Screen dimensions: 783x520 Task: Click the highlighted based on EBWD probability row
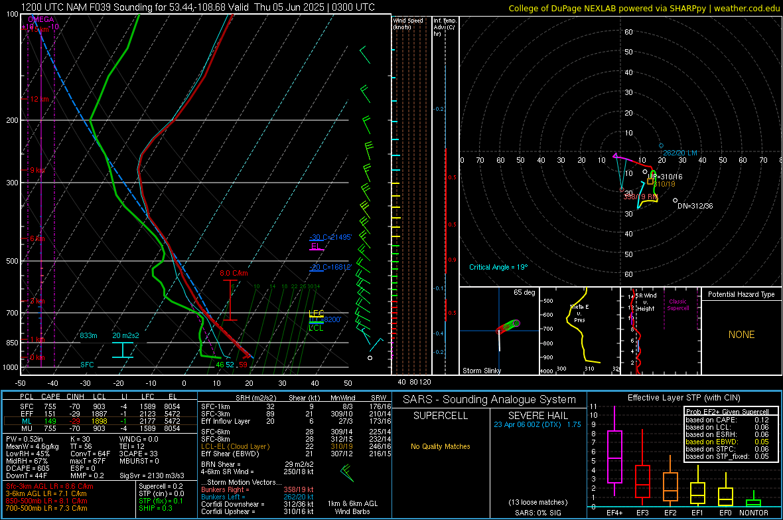point(727,442)
